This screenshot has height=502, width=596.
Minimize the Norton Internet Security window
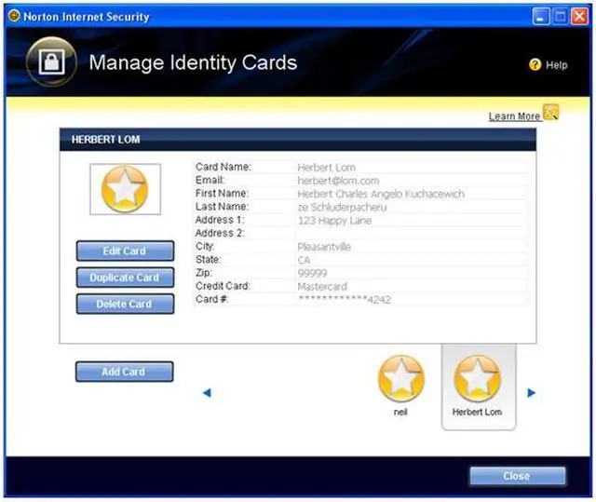541,16
